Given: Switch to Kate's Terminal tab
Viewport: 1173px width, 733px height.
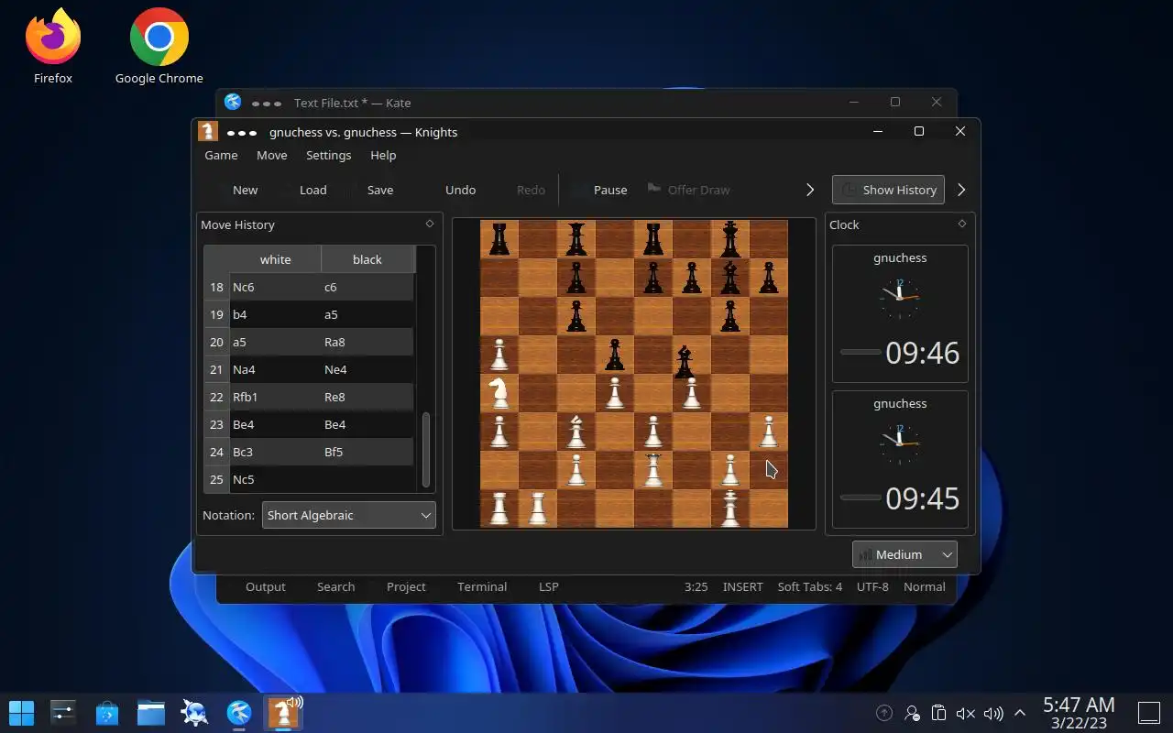Looking at the screenshot, I should [482, 586].
